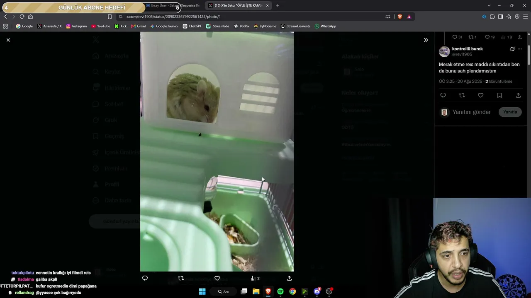Go back using the browser back arrow

pos(5,17)
